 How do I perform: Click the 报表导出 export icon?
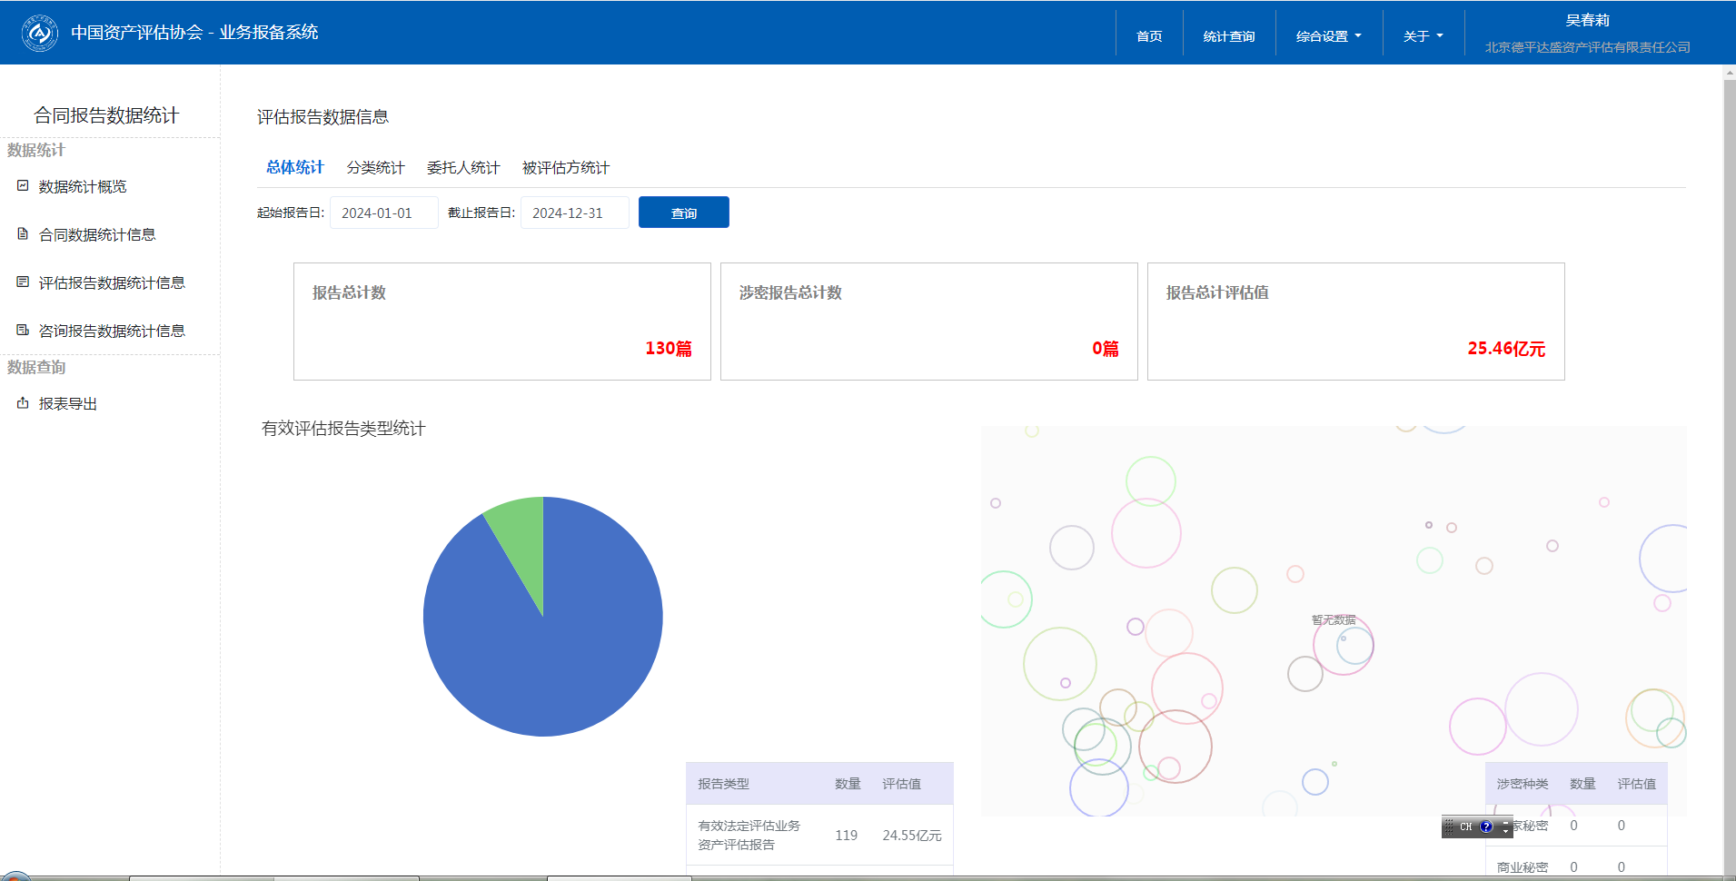[23, 403]
